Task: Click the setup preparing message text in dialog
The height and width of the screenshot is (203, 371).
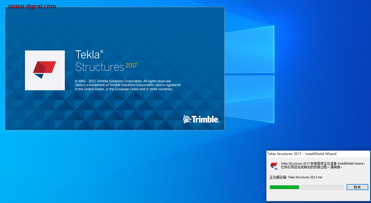Action: coord(323,165)
